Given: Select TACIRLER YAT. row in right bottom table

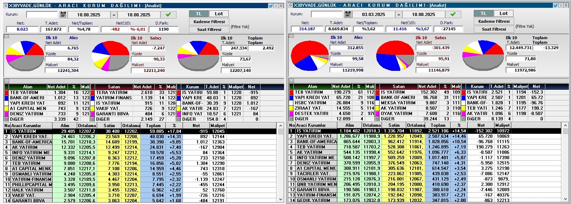Looking at the screenshot, I should 425,174.
